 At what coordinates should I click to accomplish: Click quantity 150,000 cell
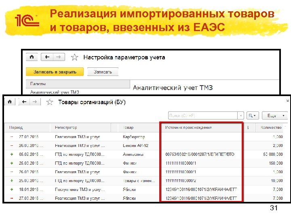click(x=276, y=163)
